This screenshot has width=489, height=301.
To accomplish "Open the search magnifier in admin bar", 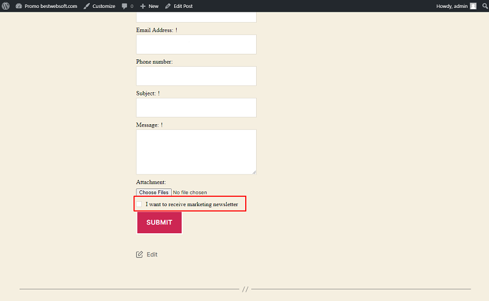I will (485, 6).
